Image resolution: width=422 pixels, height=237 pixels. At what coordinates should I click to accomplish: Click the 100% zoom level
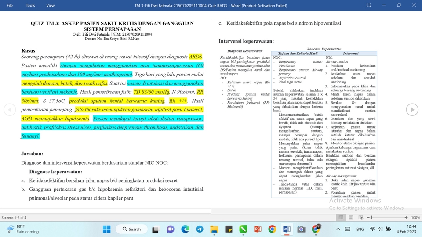click(415, 217)
